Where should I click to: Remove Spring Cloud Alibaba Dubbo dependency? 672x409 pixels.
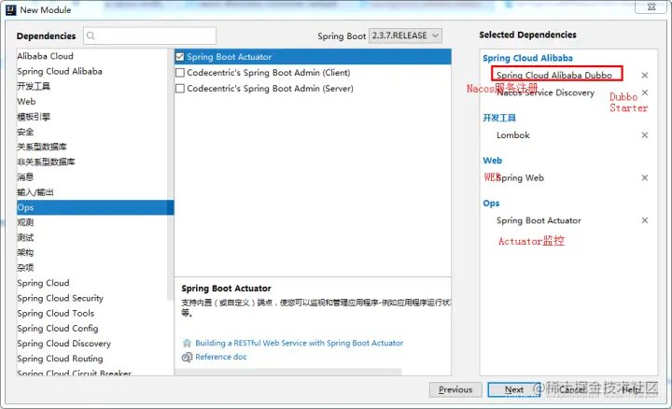coord(644,76)
